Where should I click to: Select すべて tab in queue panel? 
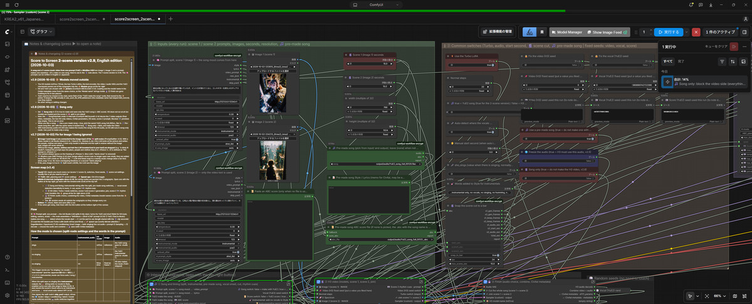pyautogui.click(x=668, y=61)
